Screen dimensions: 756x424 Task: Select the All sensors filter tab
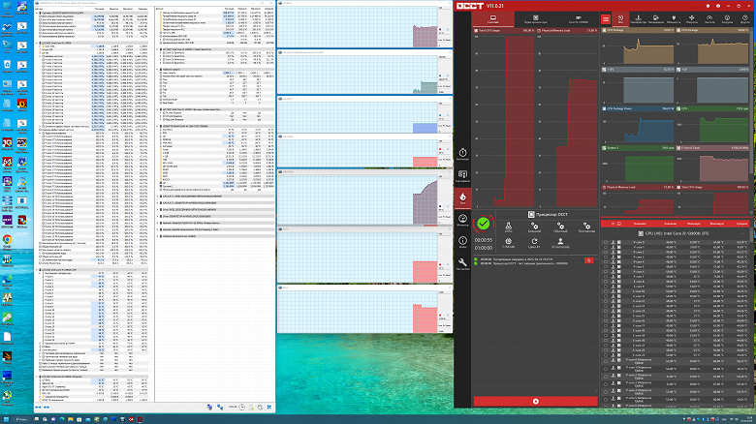point(620,19)
